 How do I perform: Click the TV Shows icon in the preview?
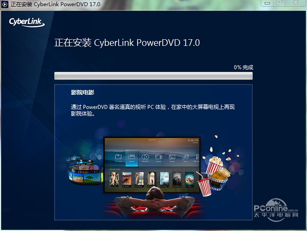[x=118, y=158]
